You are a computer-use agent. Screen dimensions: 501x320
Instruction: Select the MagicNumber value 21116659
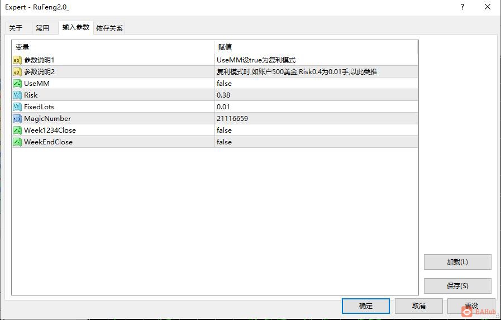316,119
